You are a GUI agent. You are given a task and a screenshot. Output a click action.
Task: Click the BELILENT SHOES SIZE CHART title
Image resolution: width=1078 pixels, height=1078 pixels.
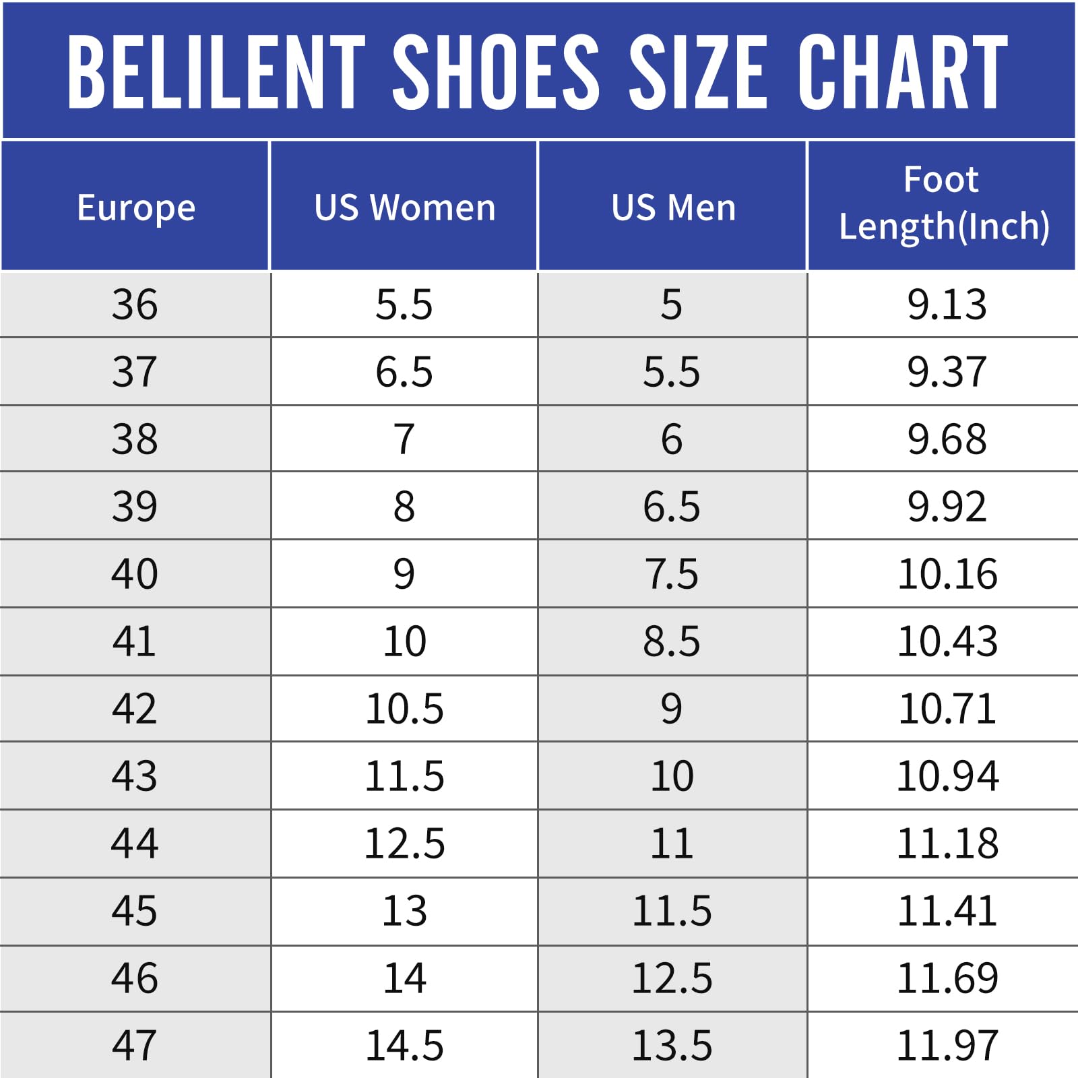click(538, 71)
